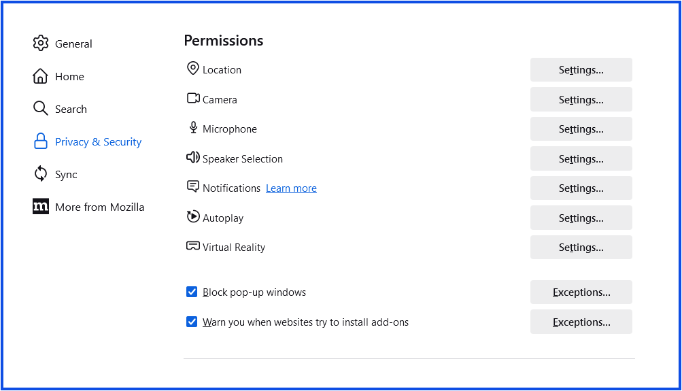The height and width of the screenshot is (391, 682).
Task: Open add-ons install Exceptions
Action: [x=581, y=322]
